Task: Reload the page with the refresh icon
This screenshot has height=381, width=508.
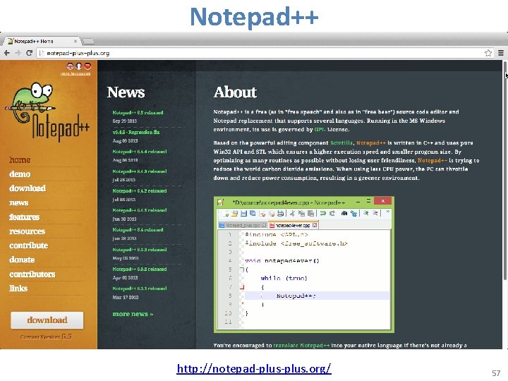Action: tap(29, 53)
